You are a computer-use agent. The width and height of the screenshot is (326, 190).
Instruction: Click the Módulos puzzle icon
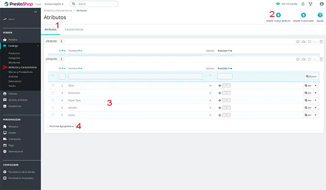tap(5, 126)
